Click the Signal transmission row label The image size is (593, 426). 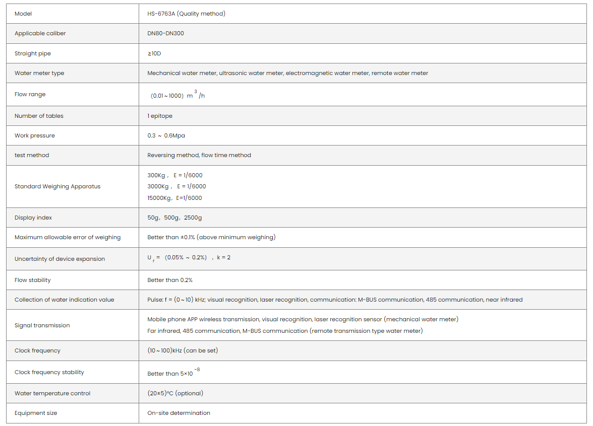(x=42, y=325)
